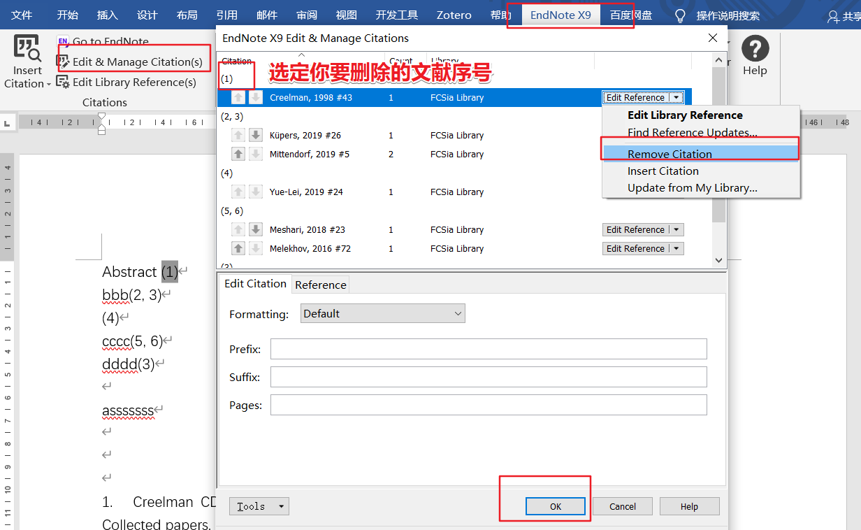Select the Mittendorf, 2019 #5 row

click(x=454, y=154)
